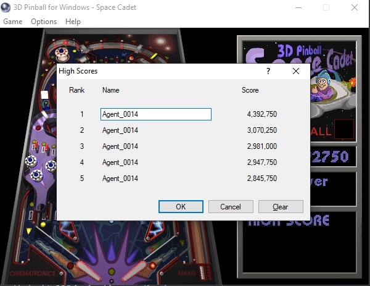Close the High Scores dialog
Image resolution: width=370 pixels, height=286 pixels.
click(296, 71)
